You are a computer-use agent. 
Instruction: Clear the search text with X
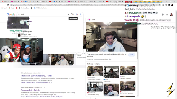tap(69, 14)
